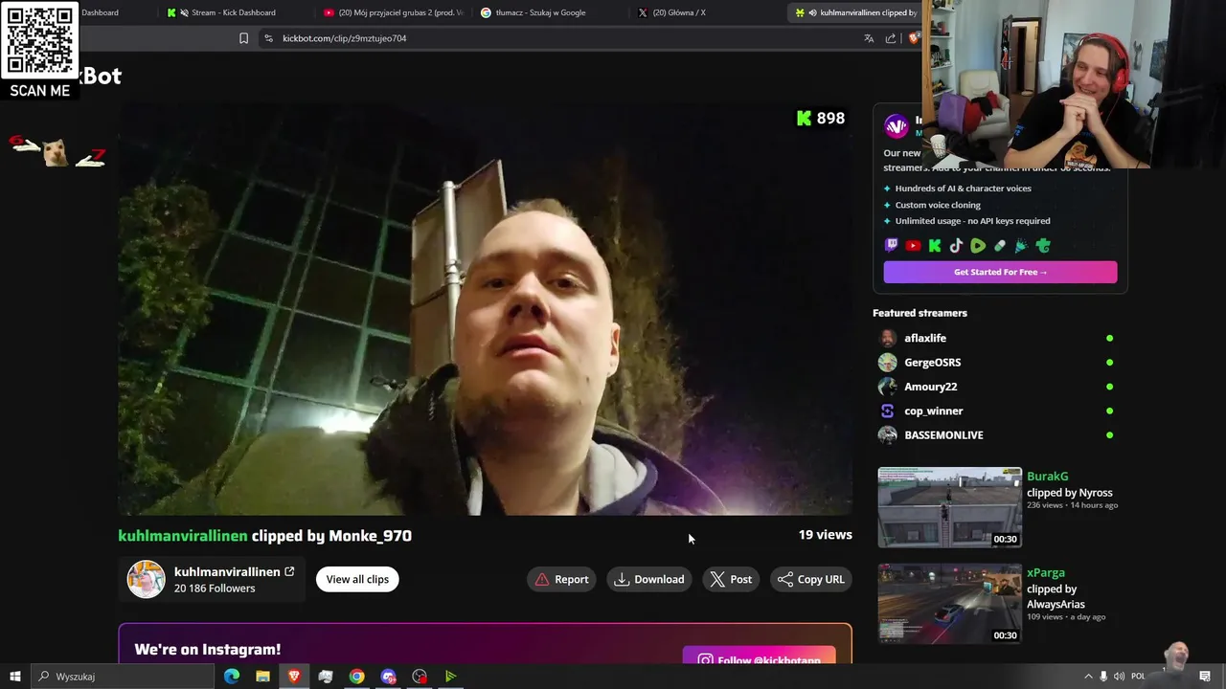The image size is (1226, 689).
Task: Switch to tłumacz - Szukaj w Google tab
Action: click(551, 12)
